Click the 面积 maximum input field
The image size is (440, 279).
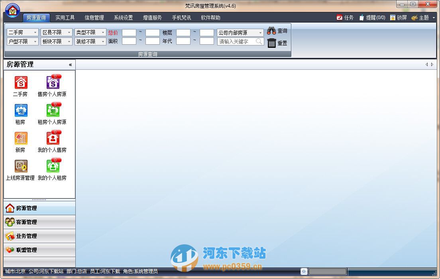pyautogui.click(x=153, y=41)
